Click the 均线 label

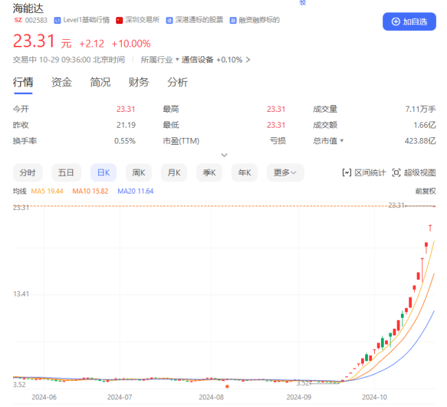(x=20, y=191)
